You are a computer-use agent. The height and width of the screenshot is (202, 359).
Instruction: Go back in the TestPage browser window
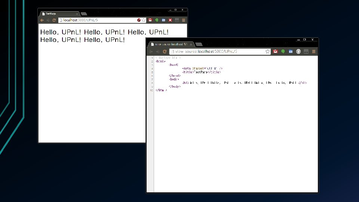[42, 20]
